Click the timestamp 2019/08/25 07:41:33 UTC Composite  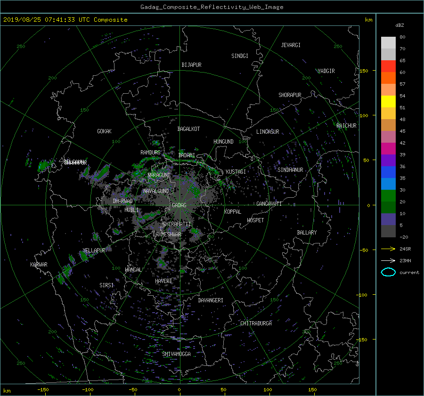65,20
